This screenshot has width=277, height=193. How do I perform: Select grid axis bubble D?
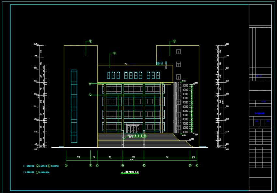point(123,165)
